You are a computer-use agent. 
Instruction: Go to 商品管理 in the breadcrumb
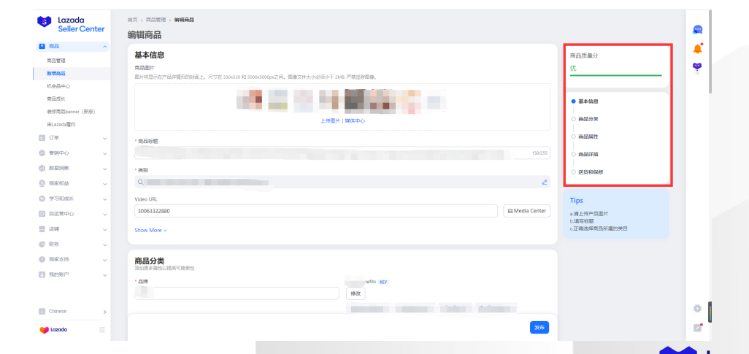tap(155, 20)
